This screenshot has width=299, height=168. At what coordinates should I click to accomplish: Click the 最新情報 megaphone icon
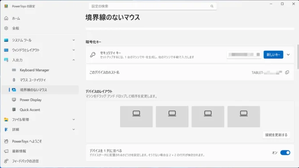6,151
